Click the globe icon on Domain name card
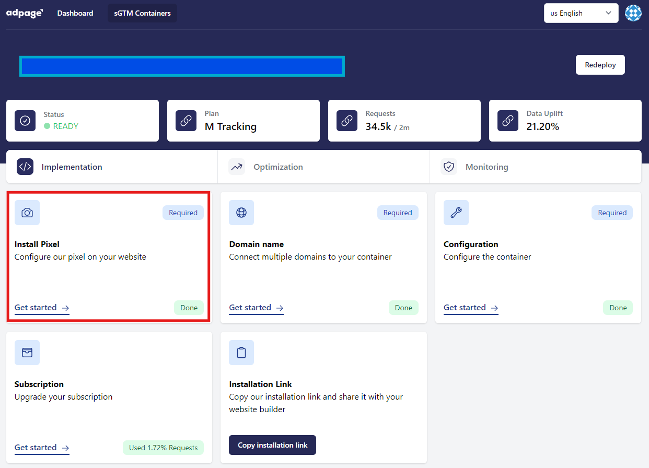Screen dimensions: 649x468 [x=241, y=213]
